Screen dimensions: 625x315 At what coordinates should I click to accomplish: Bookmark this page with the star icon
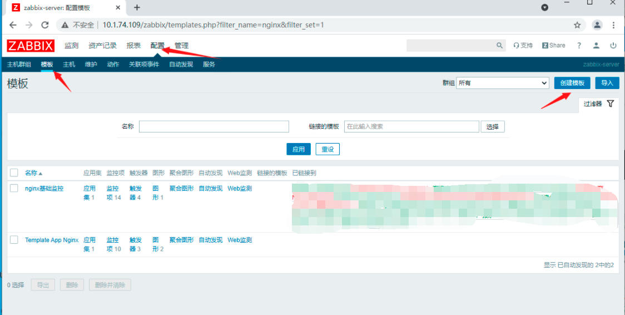pyautogui.click(x=577, y=25)
